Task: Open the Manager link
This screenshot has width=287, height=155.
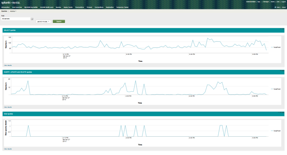Action: [x=266, y=2]
